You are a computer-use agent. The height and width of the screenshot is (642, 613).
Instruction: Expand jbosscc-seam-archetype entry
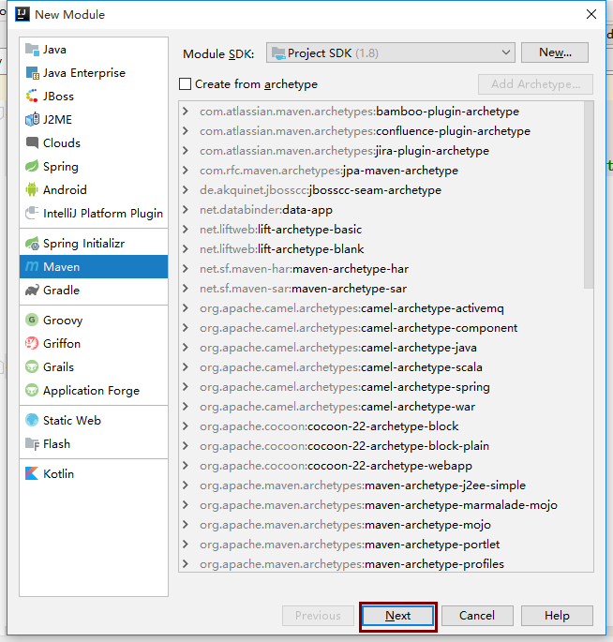(186, 190)
